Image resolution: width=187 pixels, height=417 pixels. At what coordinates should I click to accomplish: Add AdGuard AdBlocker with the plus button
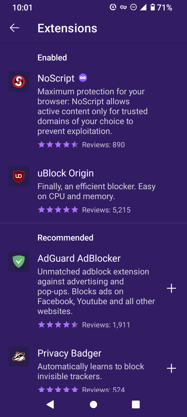171,288
